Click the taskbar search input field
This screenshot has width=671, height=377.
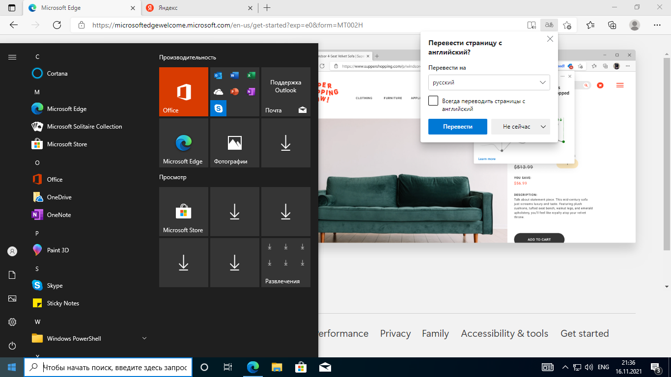point(114,367)
